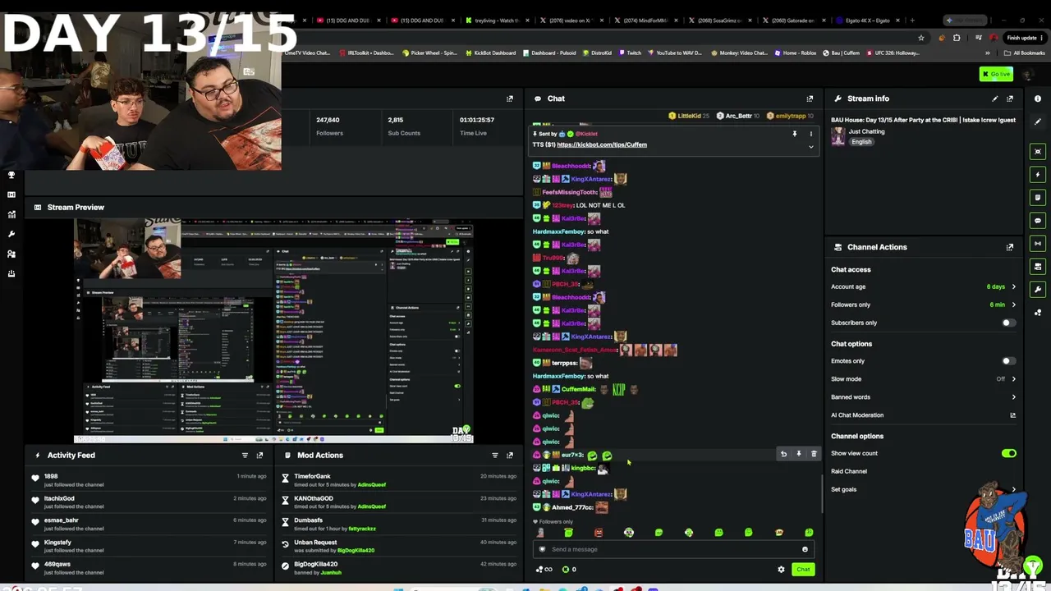
Task: Open Followers only duration setting
Action: point(924,305)
